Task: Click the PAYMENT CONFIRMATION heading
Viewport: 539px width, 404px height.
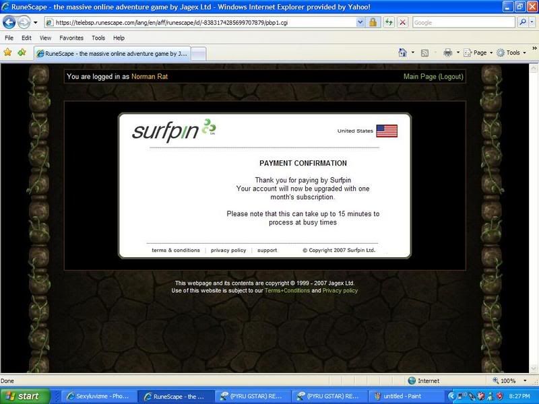Action: tap(303, 163)
